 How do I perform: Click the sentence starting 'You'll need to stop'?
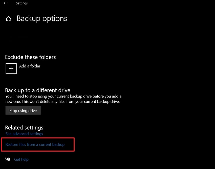pyautogui.click(x=63, y=96)
